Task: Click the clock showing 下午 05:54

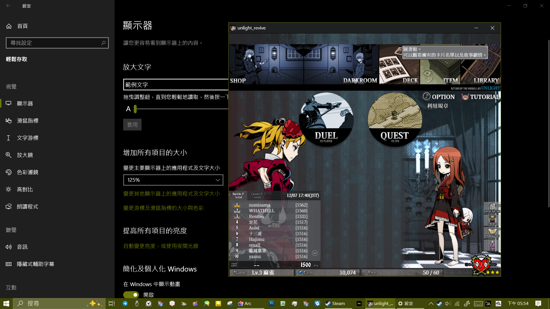Action: 518,304
